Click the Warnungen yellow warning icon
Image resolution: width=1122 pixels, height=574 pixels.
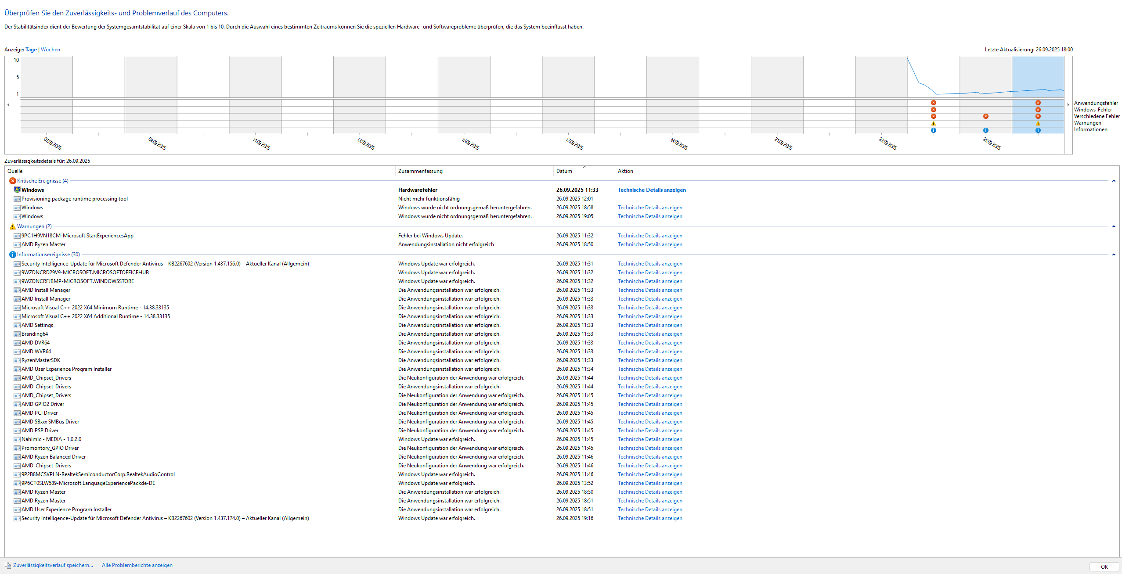tap(12, 226)
